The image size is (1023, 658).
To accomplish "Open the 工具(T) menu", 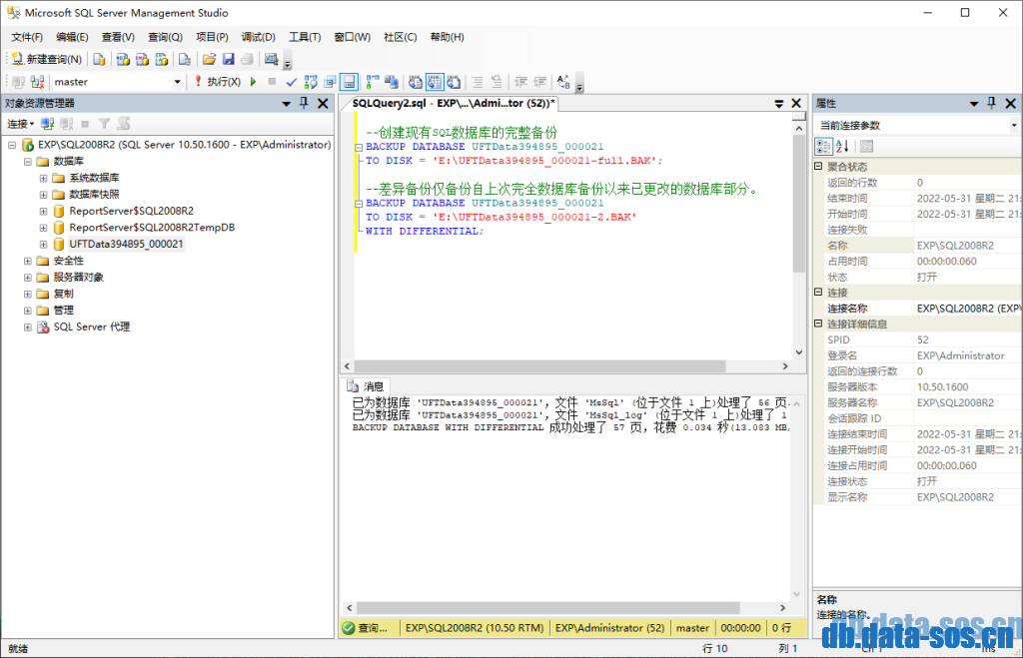I will (305, 37).
